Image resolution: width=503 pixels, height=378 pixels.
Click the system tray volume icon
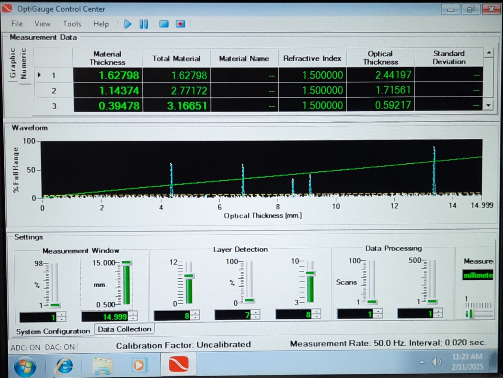[436, 362]
